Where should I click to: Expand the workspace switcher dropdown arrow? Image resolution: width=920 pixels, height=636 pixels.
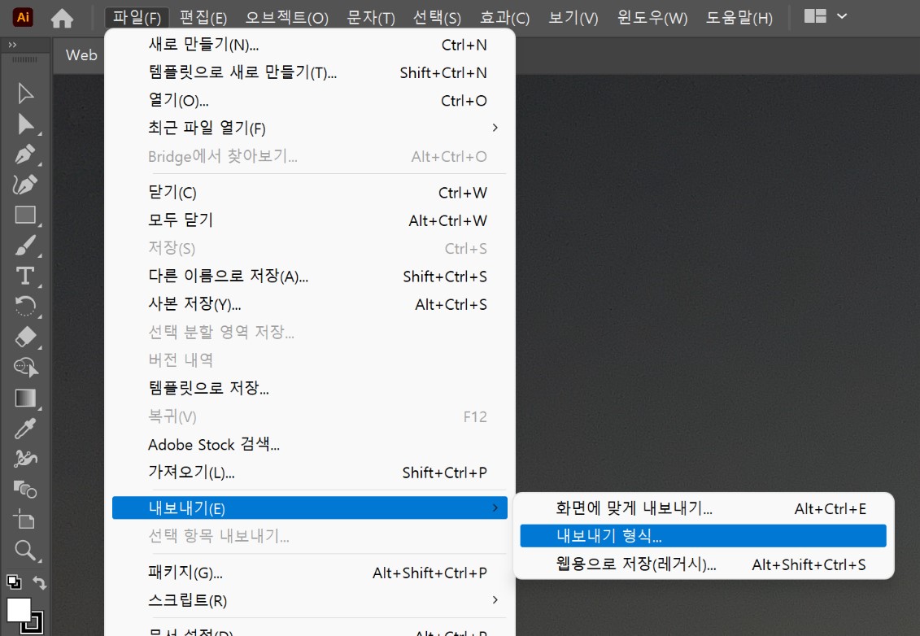[842, 16]
